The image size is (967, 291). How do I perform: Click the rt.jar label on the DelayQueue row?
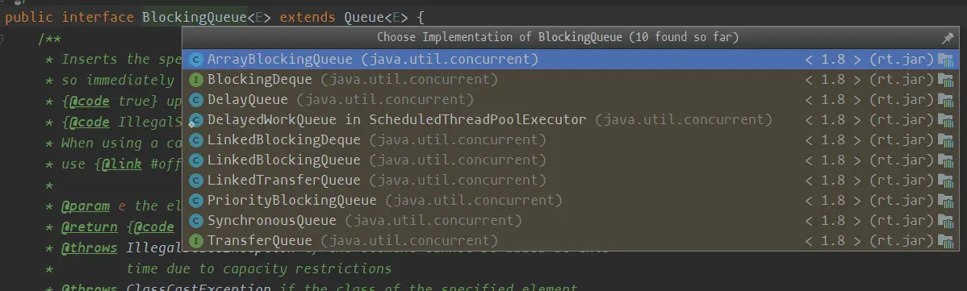click(901, 100)
